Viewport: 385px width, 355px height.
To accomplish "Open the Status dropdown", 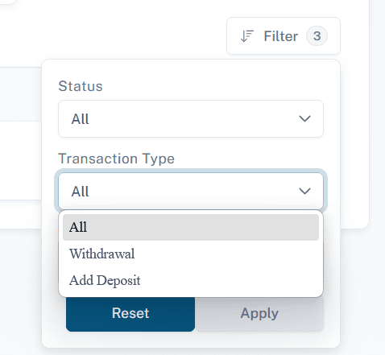I will [191, 119].
